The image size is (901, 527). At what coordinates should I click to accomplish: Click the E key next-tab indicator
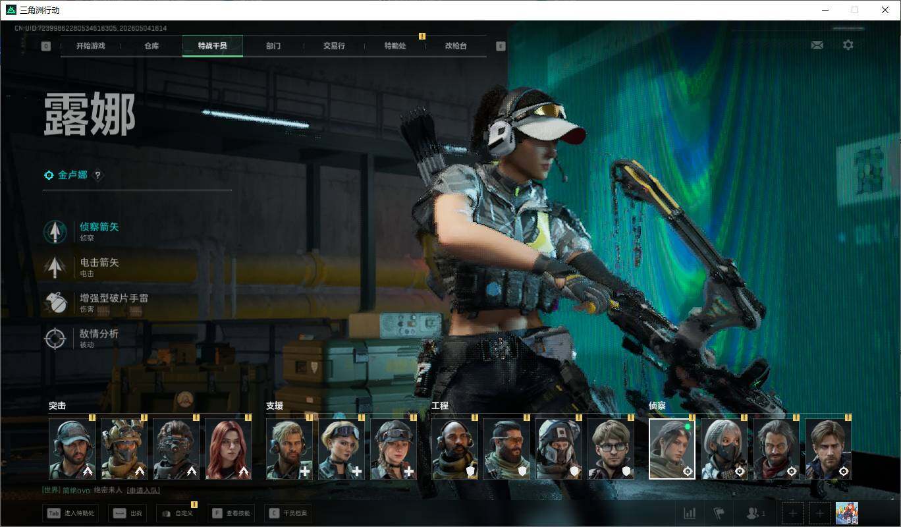501,46
